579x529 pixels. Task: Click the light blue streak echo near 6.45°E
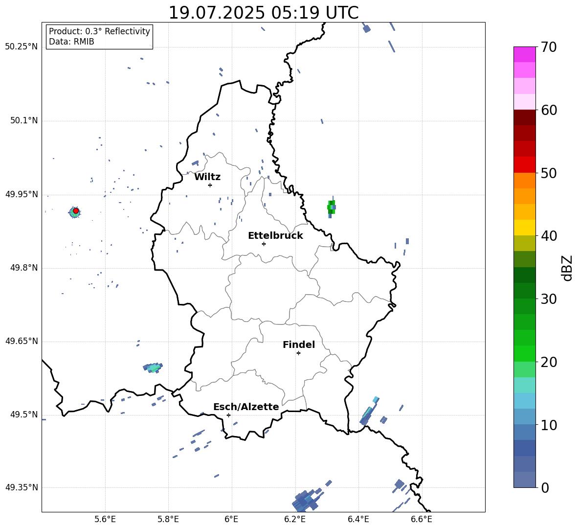pyautogui.click(x=370, y=411)
